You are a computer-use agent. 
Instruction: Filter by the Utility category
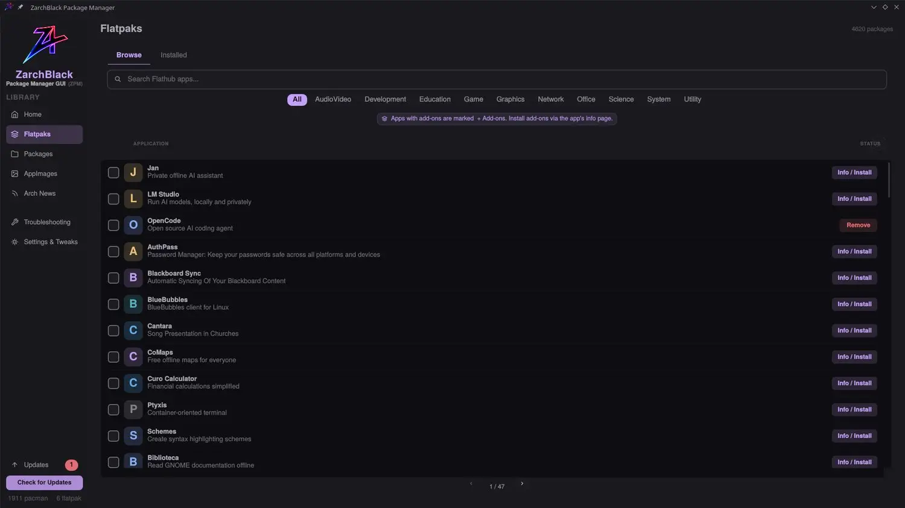[x=693, y=99]
